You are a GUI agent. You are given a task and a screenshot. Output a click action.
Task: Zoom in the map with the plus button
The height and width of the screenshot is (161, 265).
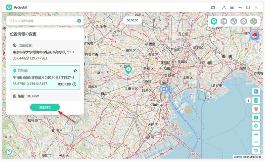[x=256, y=134]
